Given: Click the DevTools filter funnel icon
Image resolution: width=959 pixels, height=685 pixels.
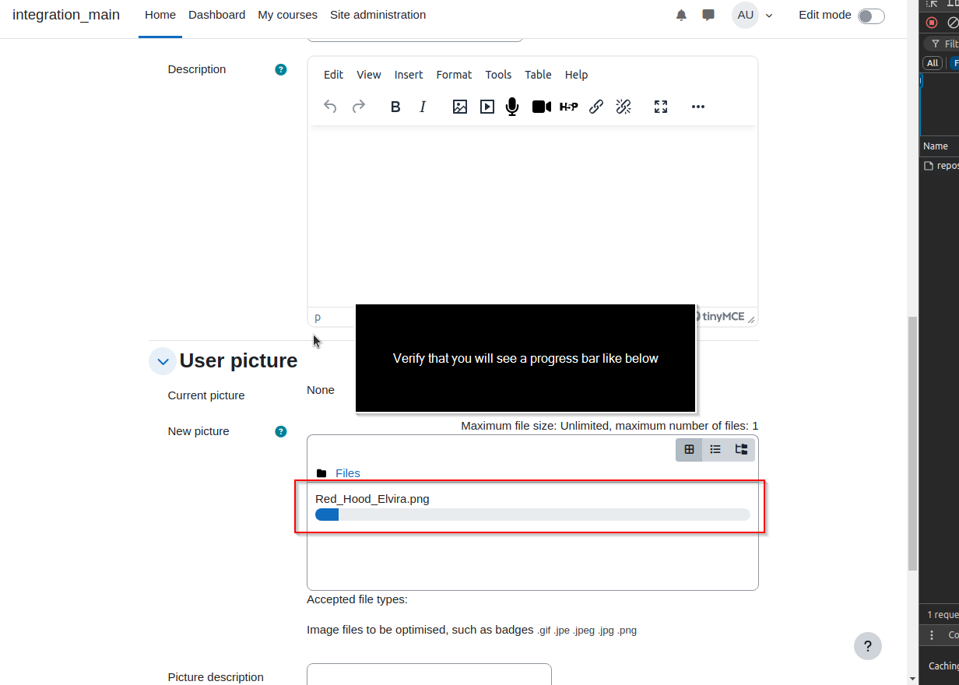Looking at the screenshot, I should 936,44.
